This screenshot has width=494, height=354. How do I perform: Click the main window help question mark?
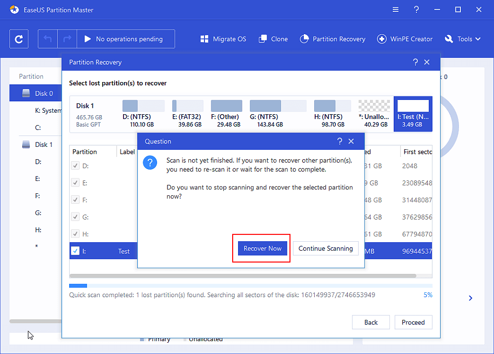(x=416, y=10)
